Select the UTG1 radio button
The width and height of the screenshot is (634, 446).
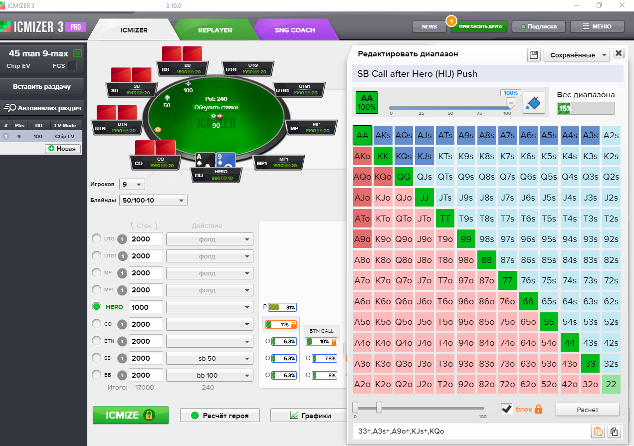96,256
